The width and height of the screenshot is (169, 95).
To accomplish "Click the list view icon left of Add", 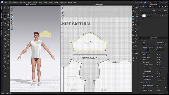I will [140, 11].
